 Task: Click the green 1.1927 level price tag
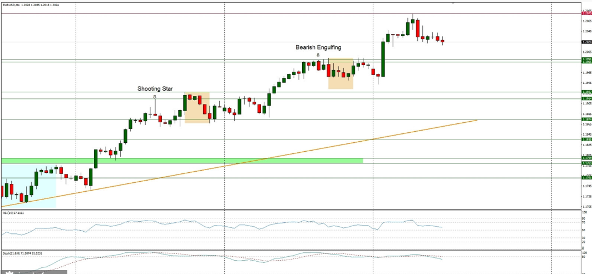click(x=586, y=92)
